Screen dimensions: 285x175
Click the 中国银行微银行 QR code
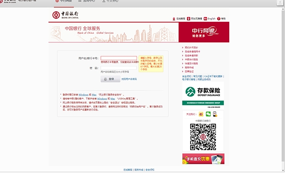(x=203, y=137)
